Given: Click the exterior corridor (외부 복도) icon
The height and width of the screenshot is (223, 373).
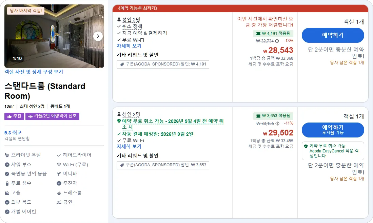Looking at the screenshot, I should point(7,202).
